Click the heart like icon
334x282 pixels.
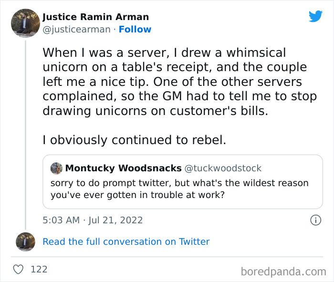tap(18, 270)
